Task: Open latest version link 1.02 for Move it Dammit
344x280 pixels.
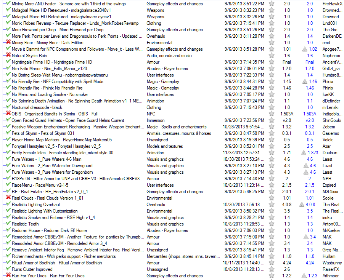Action: click(313, 49)
